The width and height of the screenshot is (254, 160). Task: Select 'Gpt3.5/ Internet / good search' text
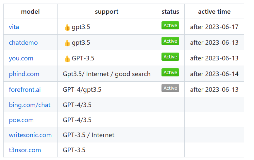pyautogui.click(x=107, y=74)
